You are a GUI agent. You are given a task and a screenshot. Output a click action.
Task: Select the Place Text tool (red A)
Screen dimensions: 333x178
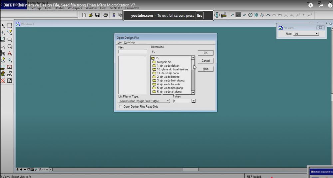10,53
